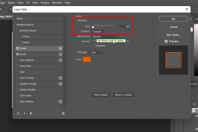
Task: Enable the Contour checkbox
Action: (20, 36)
